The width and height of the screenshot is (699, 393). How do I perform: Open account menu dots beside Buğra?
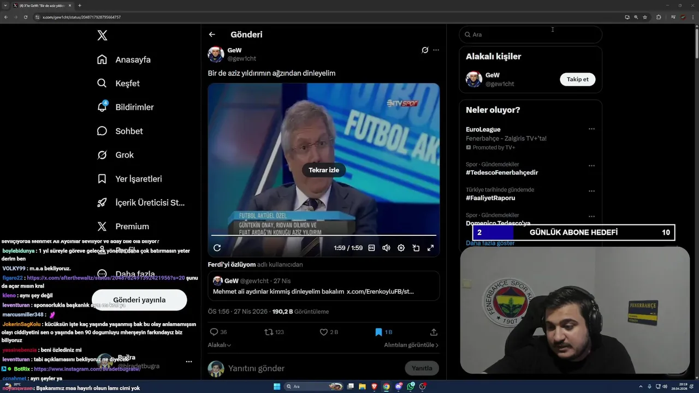(x=189, y=361)
